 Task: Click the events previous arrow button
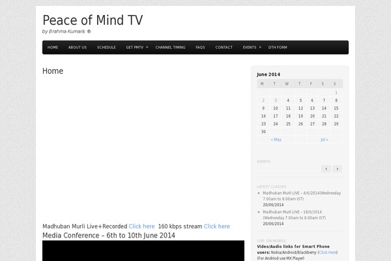point(326,169)
